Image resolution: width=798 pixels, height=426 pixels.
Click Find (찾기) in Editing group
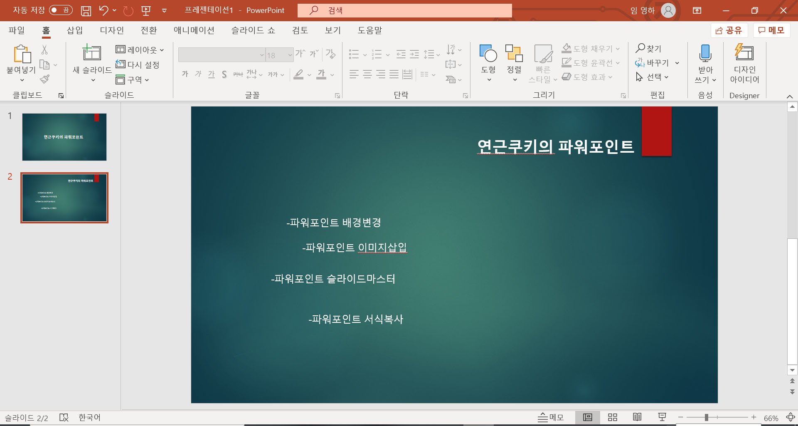tap(649, 49)
